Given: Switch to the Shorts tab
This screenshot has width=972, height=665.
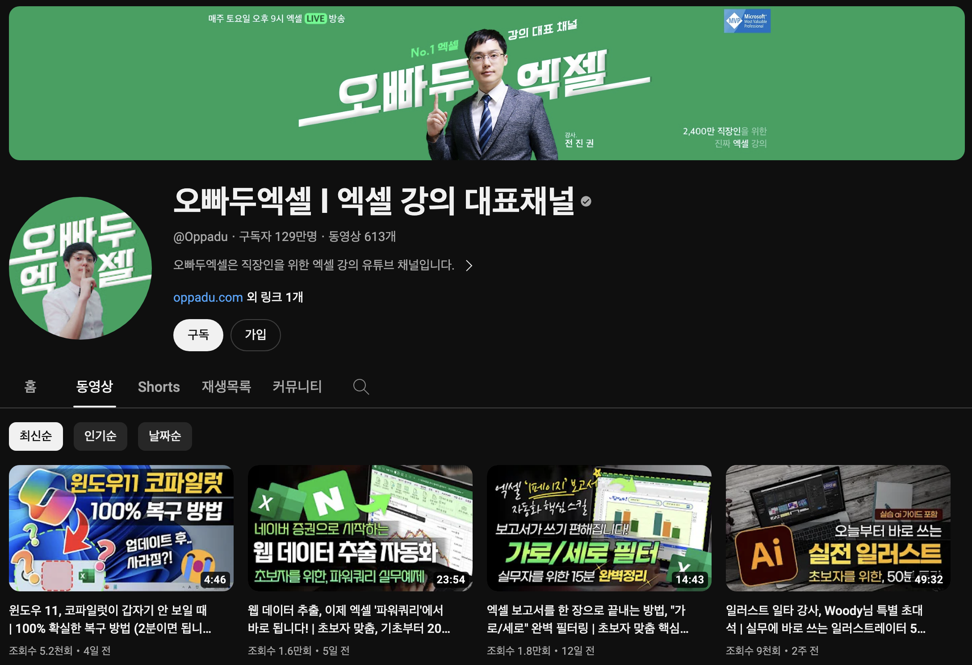Looking at the screenshot, I should (159, 387).
